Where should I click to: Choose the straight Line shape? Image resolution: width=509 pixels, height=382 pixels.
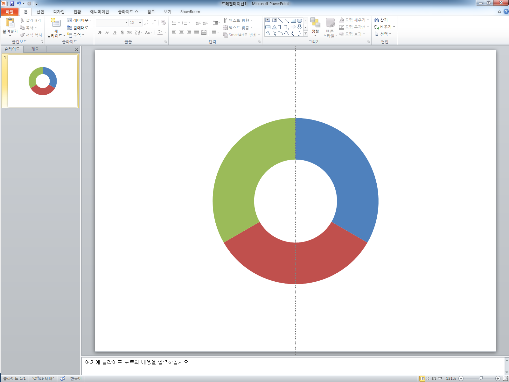(281, 20)
